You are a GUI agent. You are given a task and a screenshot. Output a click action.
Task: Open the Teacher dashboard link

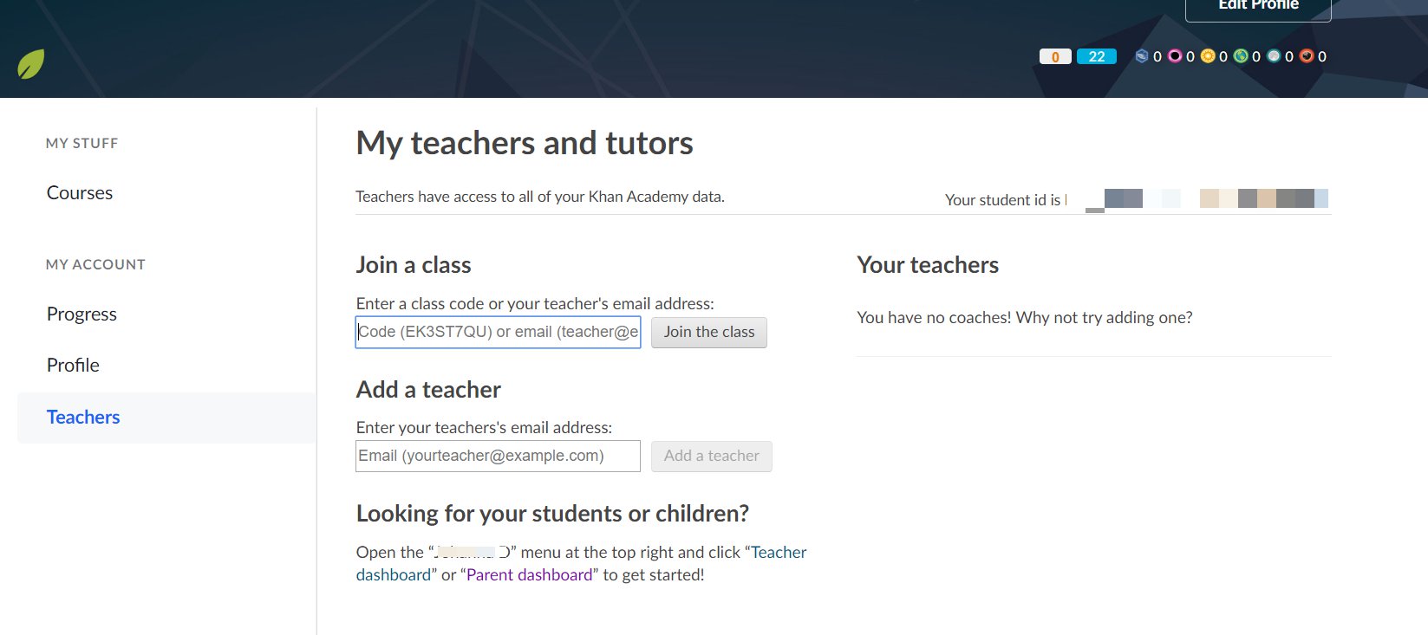(x=779, y=553)
